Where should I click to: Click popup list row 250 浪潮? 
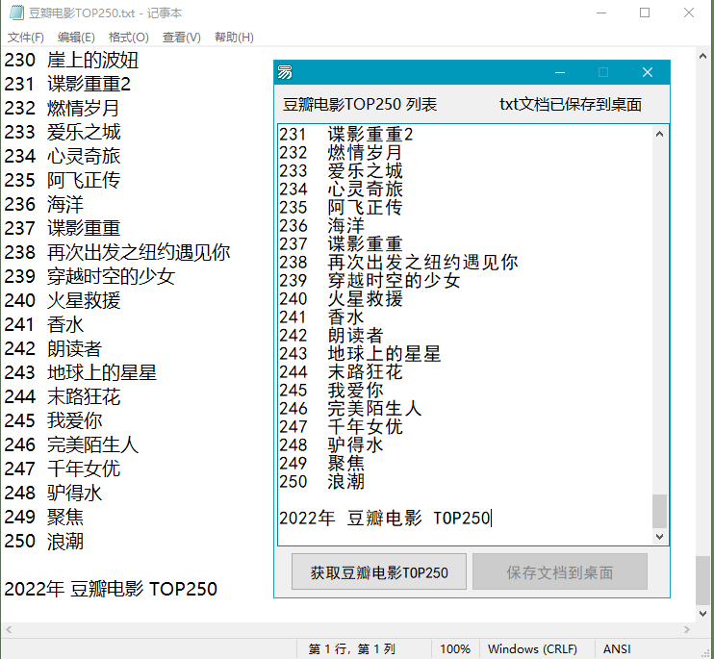click(x=322, y=482)
